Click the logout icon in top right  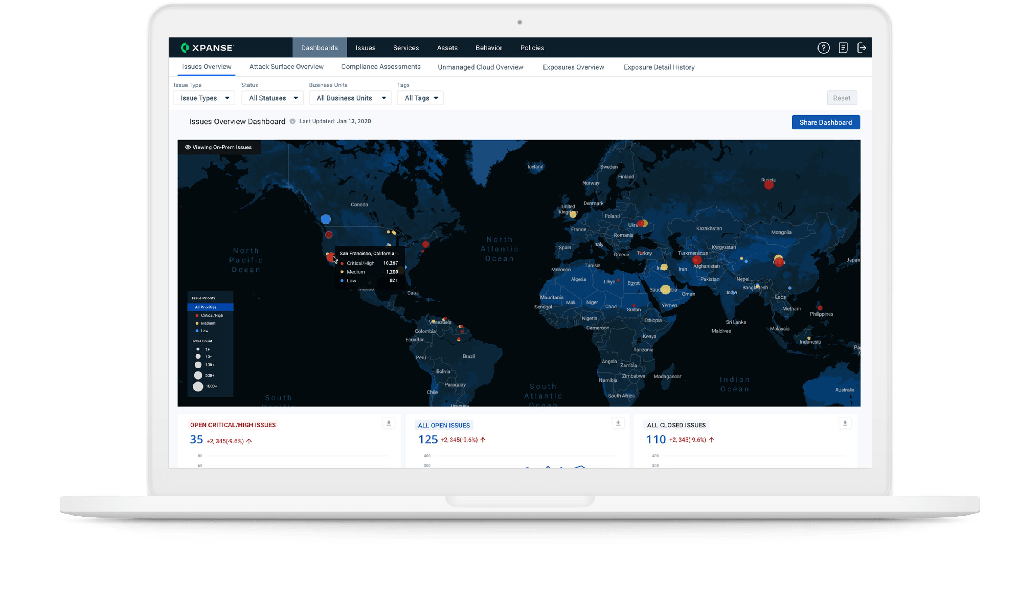(x=863, y=47)
